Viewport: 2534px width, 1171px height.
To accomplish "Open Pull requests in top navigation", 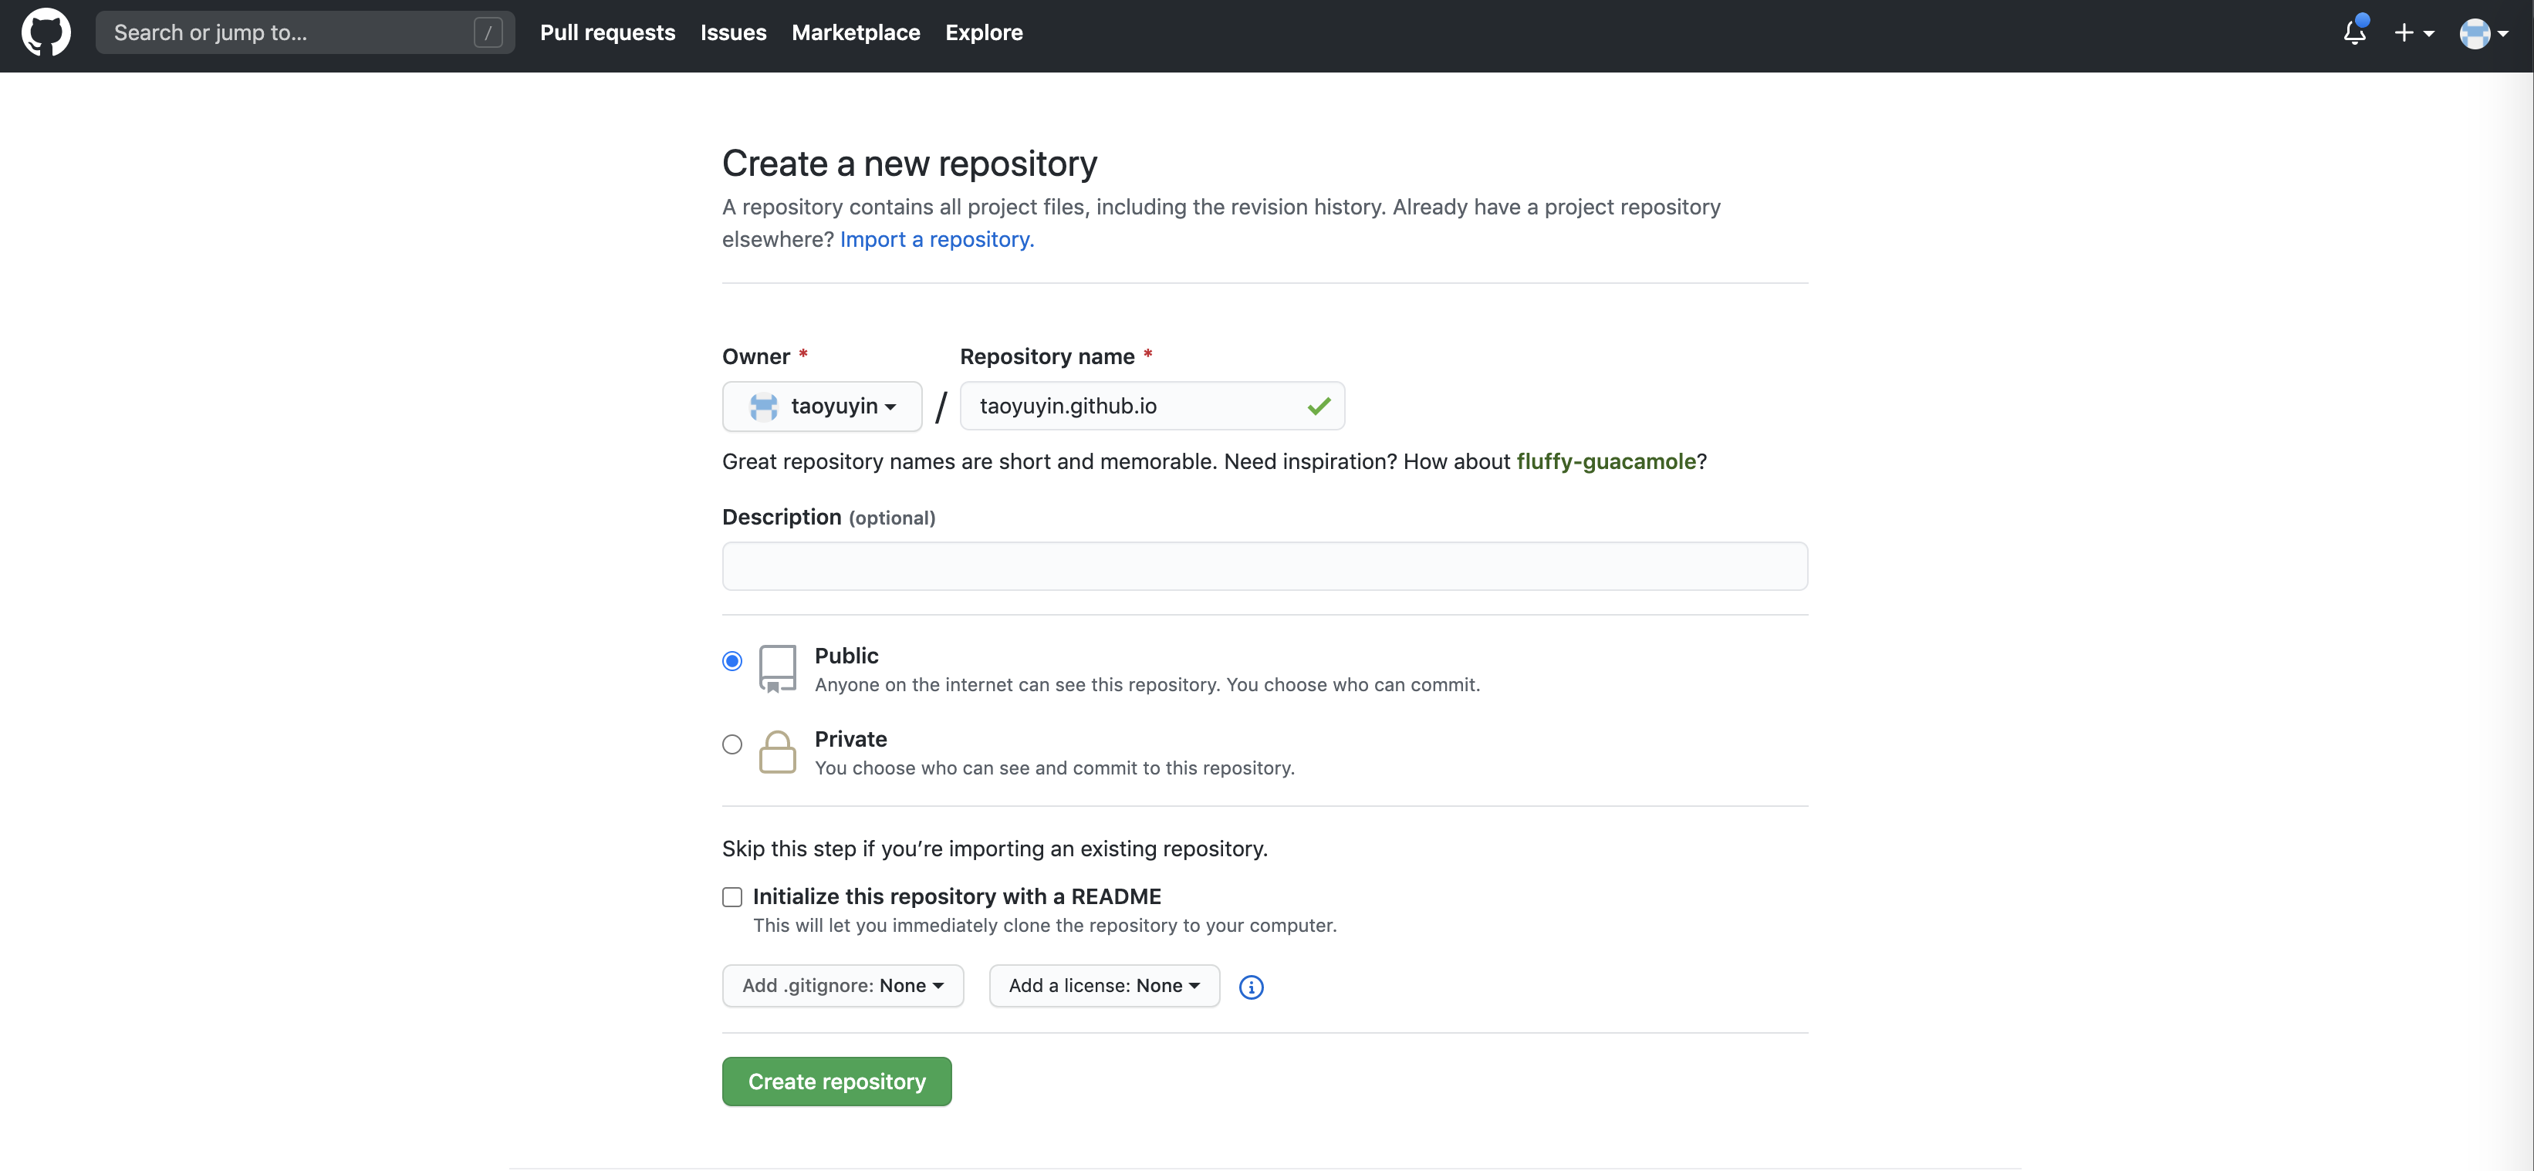I will 607,32.
